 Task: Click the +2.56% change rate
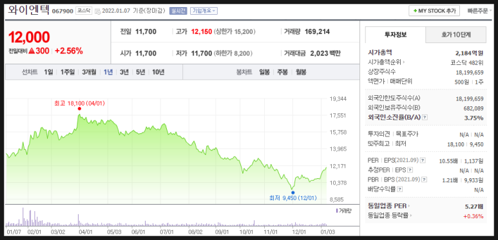(x=69, y=51)
